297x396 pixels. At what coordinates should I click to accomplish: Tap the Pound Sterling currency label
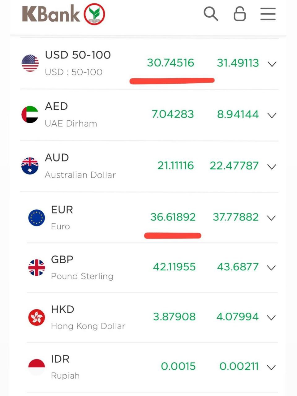[x=82, y=276]
